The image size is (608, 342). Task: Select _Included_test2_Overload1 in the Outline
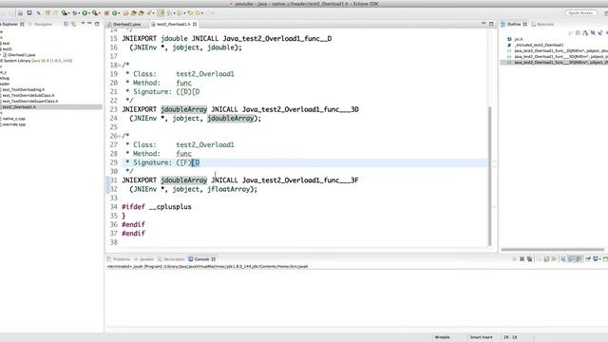click(539, 45)
